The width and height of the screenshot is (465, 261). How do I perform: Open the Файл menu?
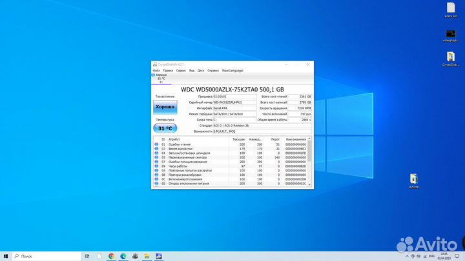(x=156, y=70)
